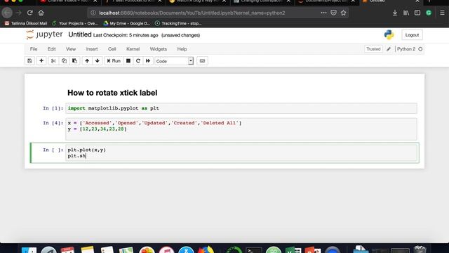Click the cell defining x and y lists
The image size is (449, 253).
click(241, 129)
